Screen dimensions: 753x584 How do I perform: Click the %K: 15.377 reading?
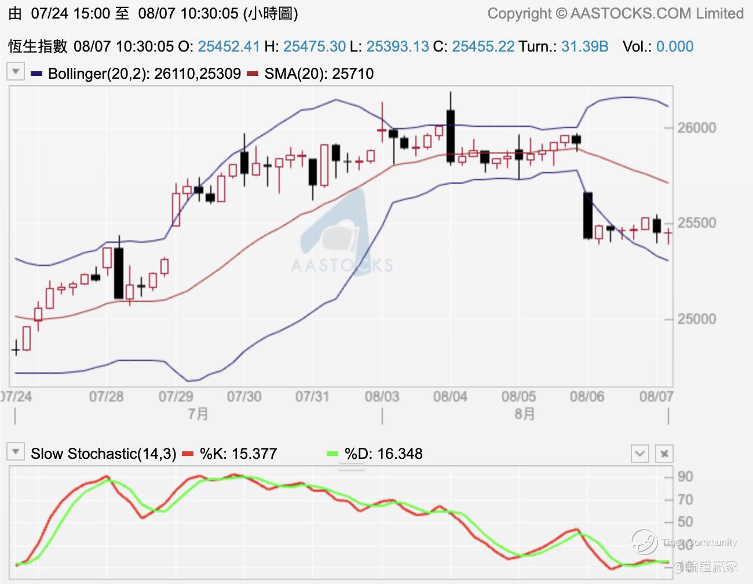click(x=239, y=454)
